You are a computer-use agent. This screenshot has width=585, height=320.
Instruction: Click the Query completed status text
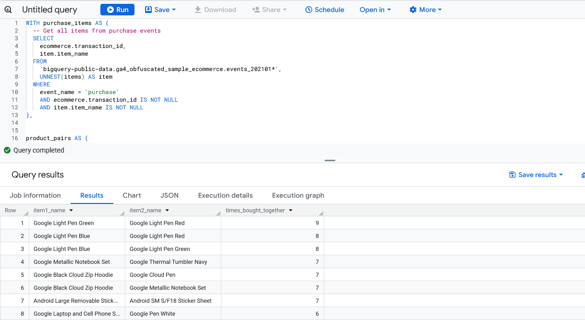click(39, 150)
